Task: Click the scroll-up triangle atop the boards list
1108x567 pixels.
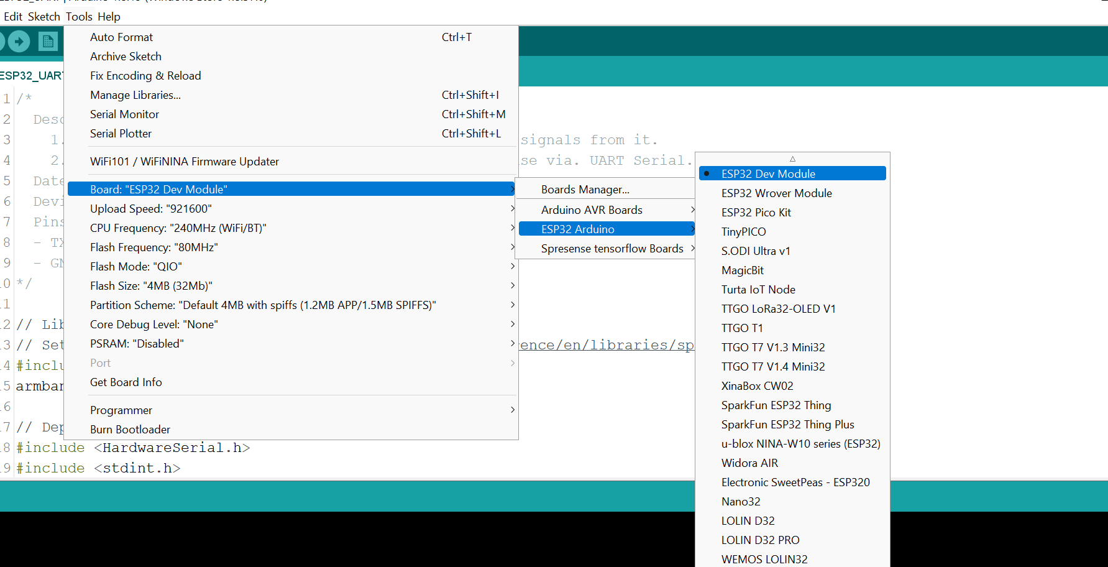Action: (793, 159)
